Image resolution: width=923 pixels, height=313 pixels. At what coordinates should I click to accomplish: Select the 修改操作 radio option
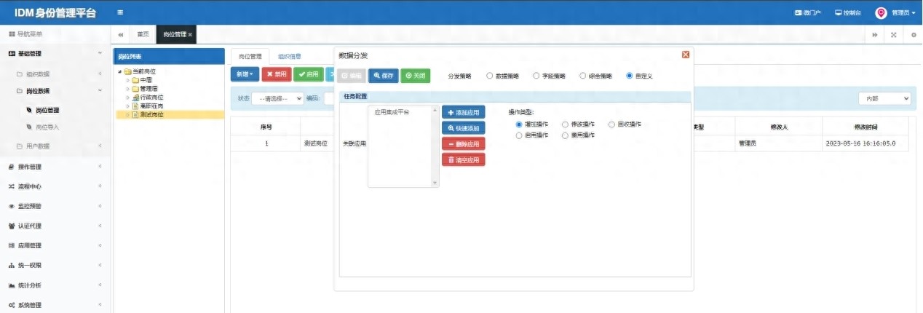[565, 124]
